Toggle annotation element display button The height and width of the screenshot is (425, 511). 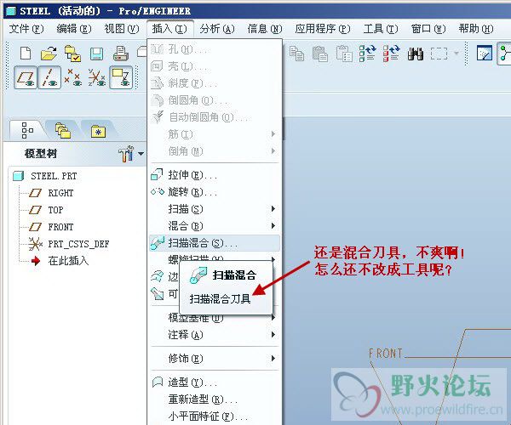tap(121, 77)
